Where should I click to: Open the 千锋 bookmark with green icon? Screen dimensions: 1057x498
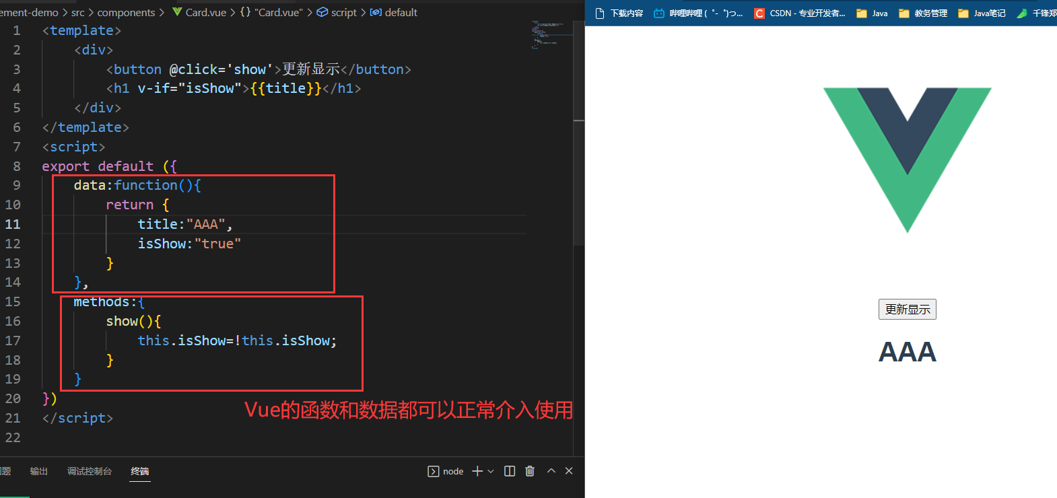(1037, 13)
